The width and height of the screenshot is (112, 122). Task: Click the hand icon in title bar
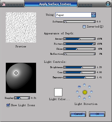pyautogui.click(x=4, y=4)
